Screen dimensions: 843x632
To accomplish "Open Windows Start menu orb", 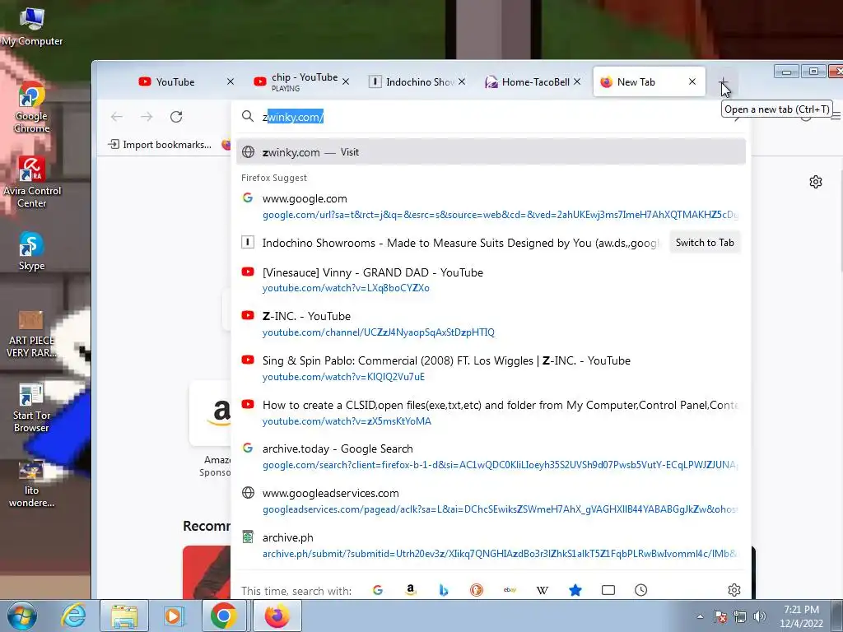I will pos(21,616).
